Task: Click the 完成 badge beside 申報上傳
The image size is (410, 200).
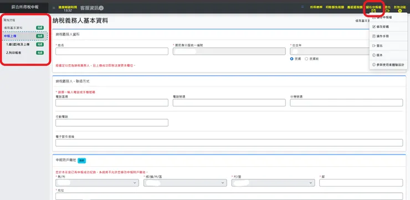Action: [40, 36]
